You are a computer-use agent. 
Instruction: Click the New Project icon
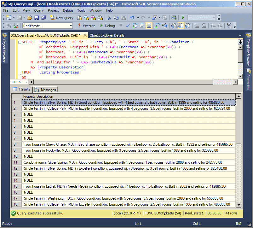(x=9, y=18)
